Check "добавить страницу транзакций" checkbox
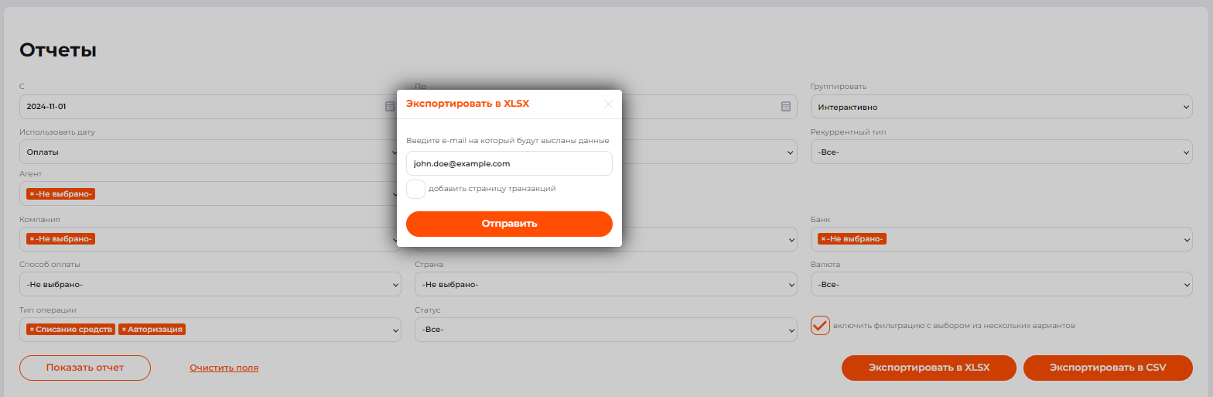This screenshot has height=397, width=1213. click(416, 189)
